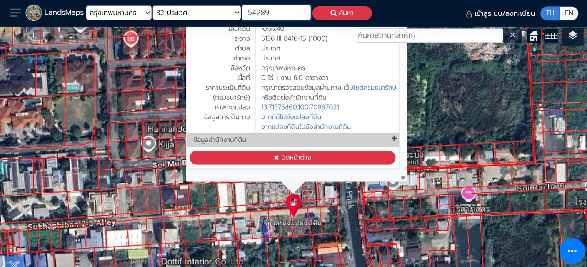The height and width of the screenshot is (267, 587).
Task: Click the LandsMaps logo emblem
Action: pyautogui.click(x=34, y=13)
